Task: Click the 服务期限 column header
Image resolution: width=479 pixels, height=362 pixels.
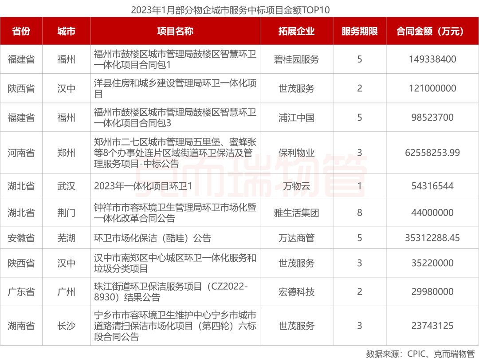Action: pos(360,31)
